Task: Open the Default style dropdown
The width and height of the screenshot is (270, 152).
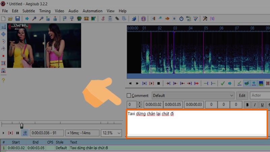Action: (193, 96)
